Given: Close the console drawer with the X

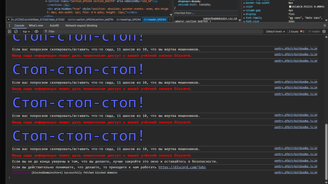Looking at the screenshot, I should pos(325,25).
